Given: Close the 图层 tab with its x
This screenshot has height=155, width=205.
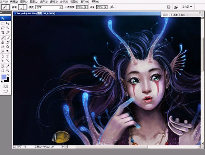Looking at the screenshot, I should click(170, 15).
